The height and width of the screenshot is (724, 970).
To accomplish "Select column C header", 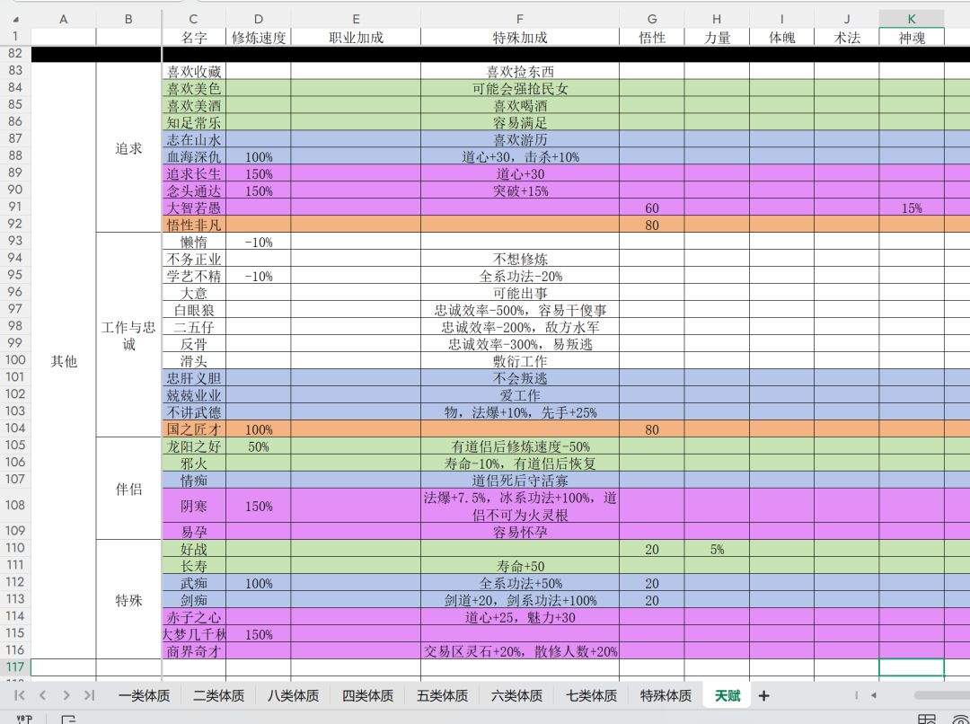I will click(x=194, y=19).
